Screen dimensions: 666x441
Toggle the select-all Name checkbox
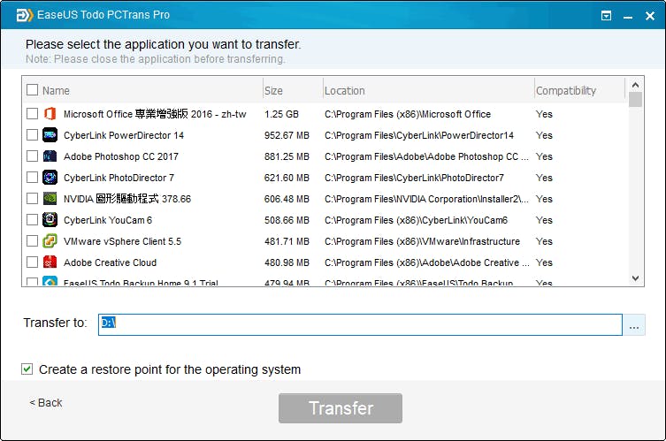(32, 90)
